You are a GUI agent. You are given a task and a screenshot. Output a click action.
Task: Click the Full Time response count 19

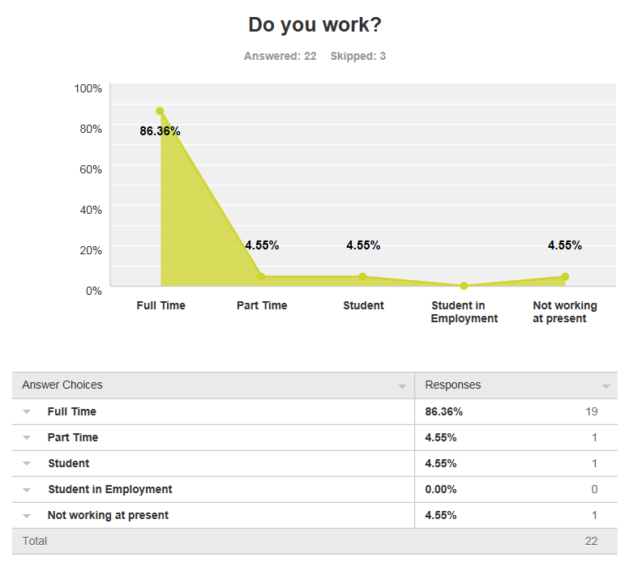[591, 411]
